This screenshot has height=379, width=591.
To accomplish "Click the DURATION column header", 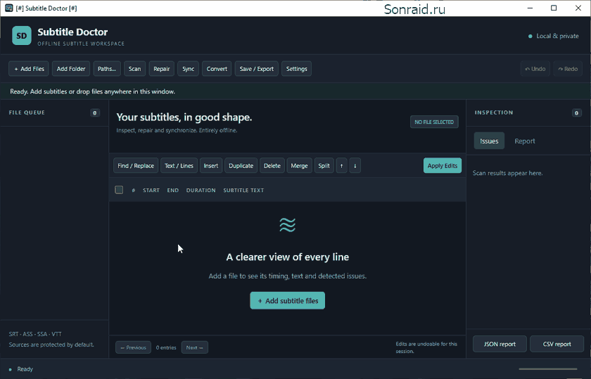I will coord(201,191).
